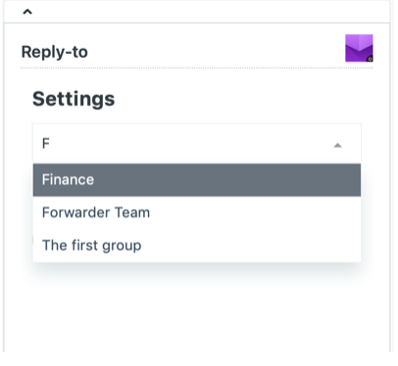Click empty panel area below the dropdown list

tap(197, 310)
